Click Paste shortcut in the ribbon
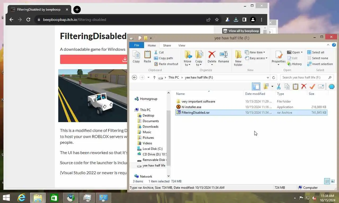 [166, 64]
